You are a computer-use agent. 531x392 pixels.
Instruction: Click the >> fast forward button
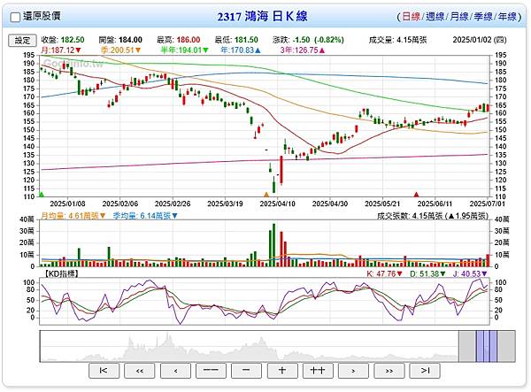tap(389, 371)
